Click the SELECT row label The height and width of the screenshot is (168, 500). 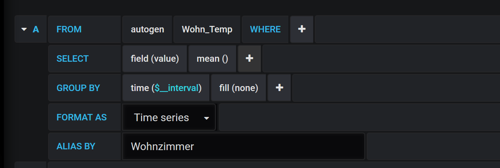[73, 59]
